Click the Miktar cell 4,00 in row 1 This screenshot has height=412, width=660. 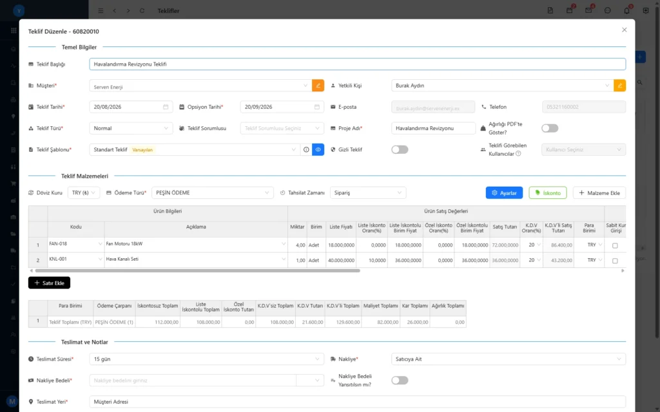click(x=297, y=245)
